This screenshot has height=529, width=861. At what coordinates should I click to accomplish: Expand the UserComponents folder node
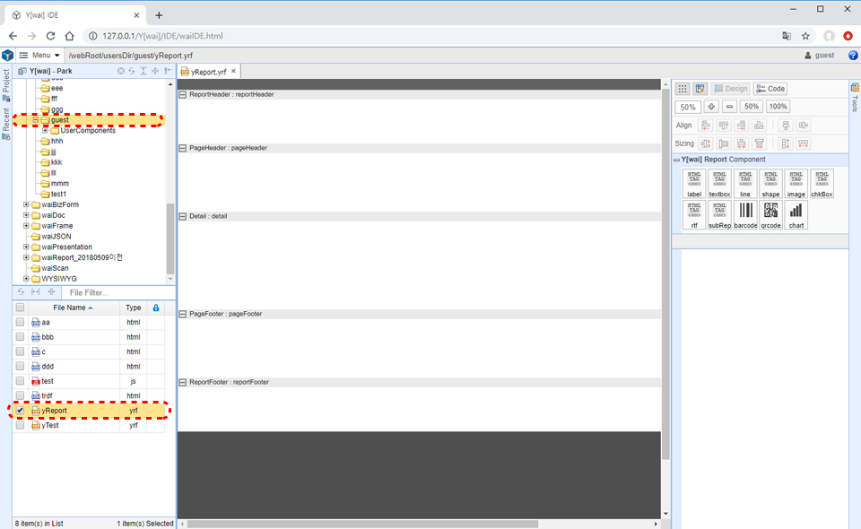click(45, 131)
